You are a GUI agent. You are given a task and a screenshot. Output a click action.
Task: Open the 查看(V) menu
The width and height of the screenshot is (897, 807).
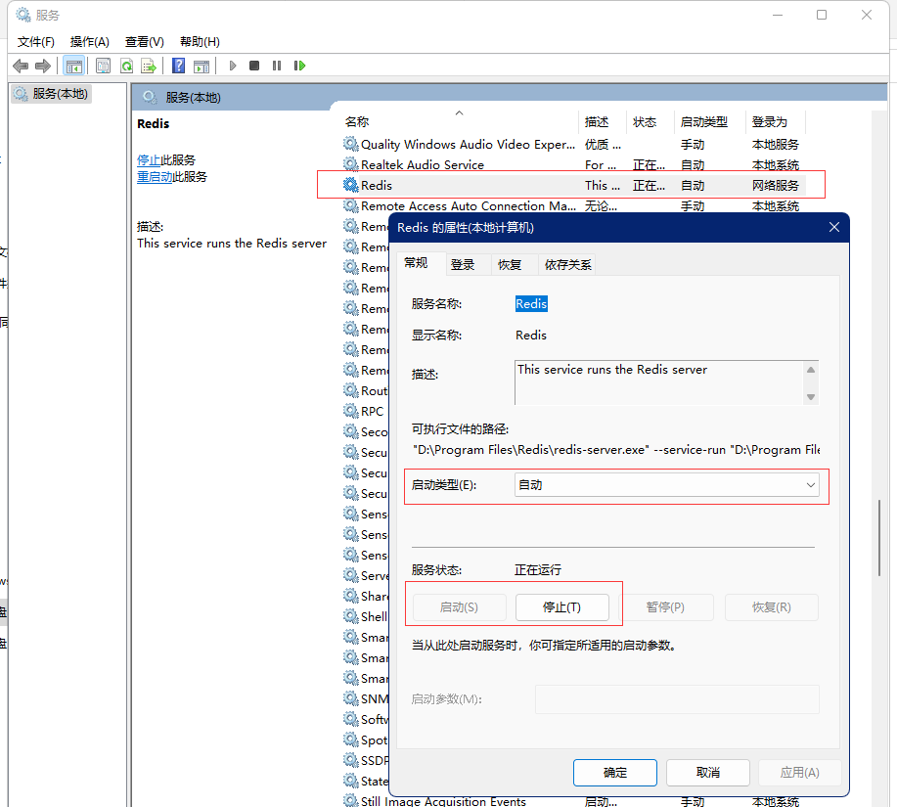pos(144,42)
